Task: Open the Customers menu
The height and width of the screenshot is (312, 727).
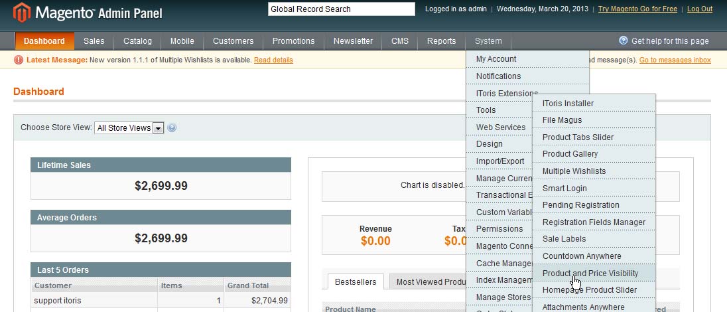Action: point(233,41)
